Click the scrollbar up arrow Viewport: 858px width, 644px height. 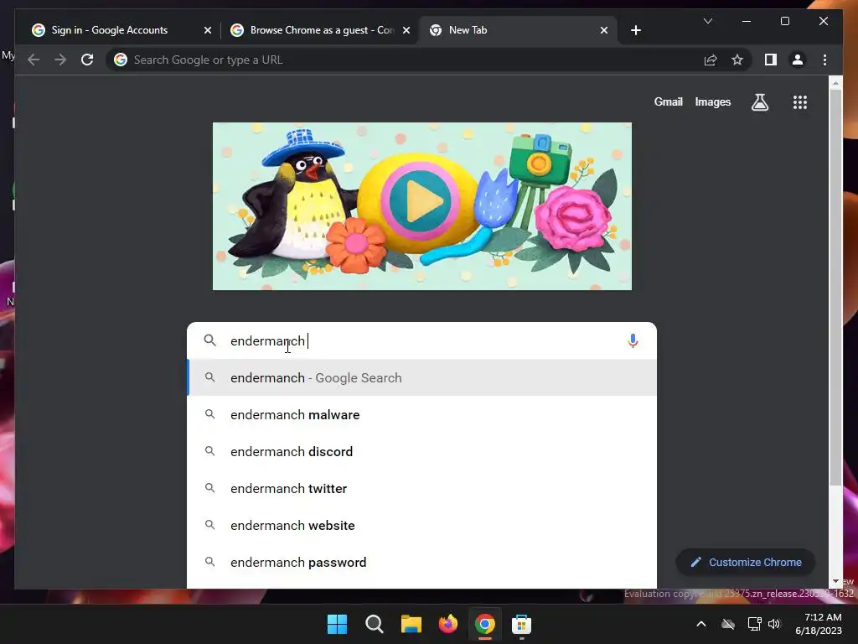[835, 83]
